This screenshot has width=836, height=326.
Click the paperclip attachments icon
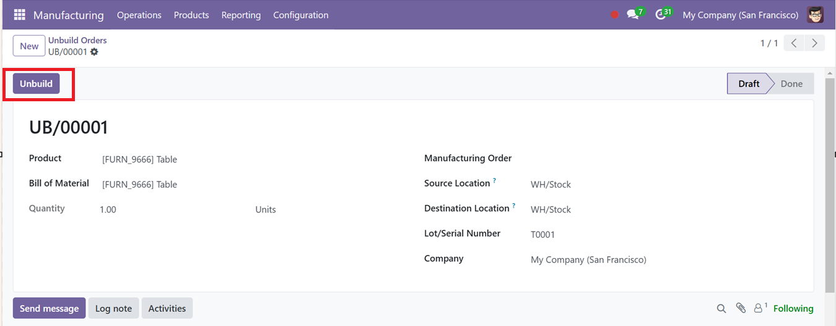[741, 308]
